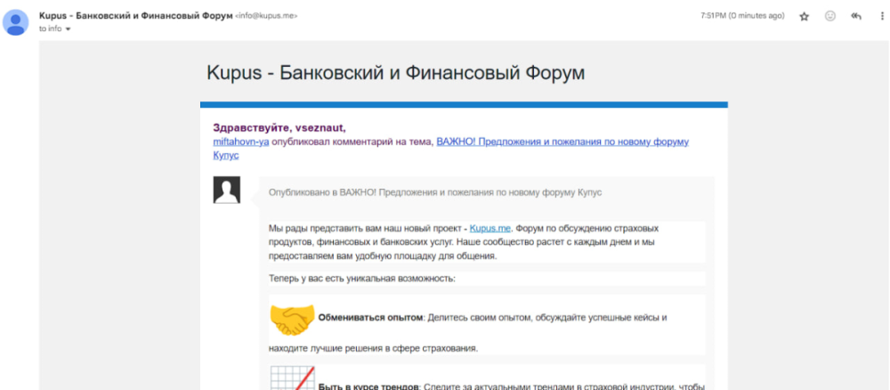Open the three-dot more options menu
The height and width of the screenshot is (390, 890).
(883, 16)
